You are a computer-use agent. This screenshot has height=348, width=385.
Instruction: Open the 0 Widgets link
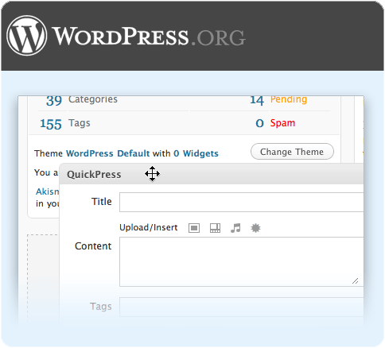(196, 153)
